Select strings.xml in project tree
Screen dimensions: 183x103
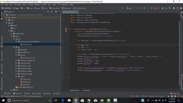tap(25, 82)
